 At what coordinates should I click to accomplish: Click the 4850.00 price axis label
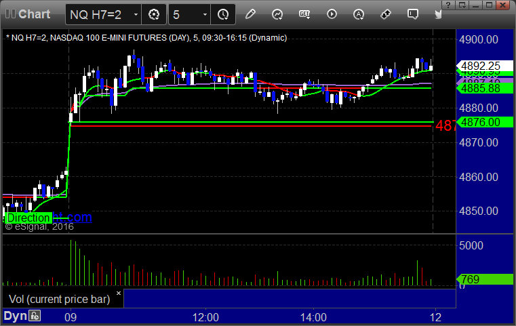[479, 211]
